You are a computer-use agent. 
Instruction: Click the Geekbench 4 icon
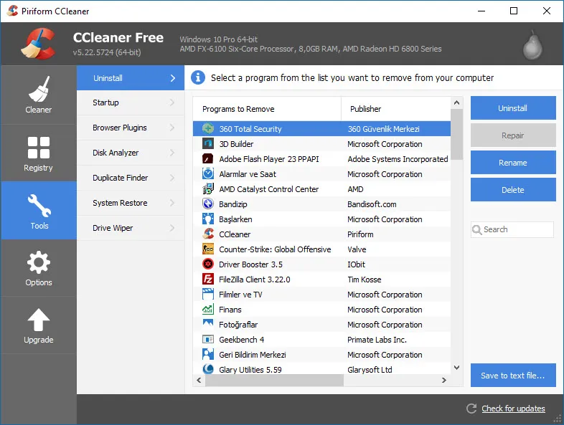coord(208,339)
